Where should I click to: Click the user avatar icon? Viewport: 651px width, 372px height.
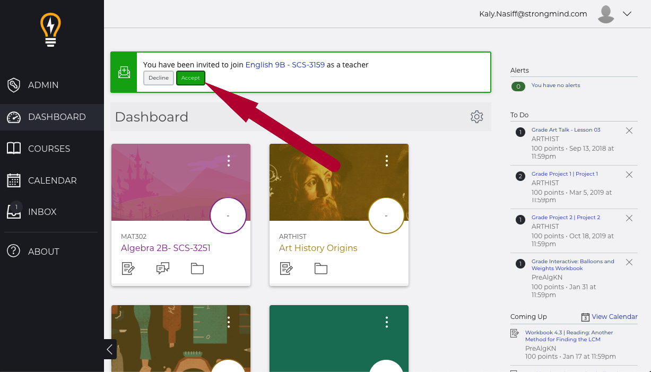605,14
